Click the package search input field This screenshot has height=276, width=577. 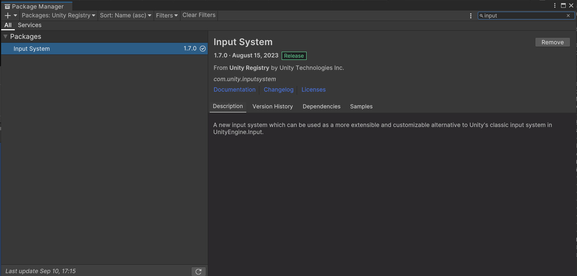tap(526, 16)
